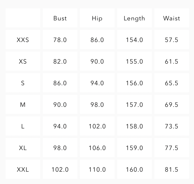Click the XXS bust value 78.0
Viewport: 194px width, 184px height.
[x=60, y=40]
